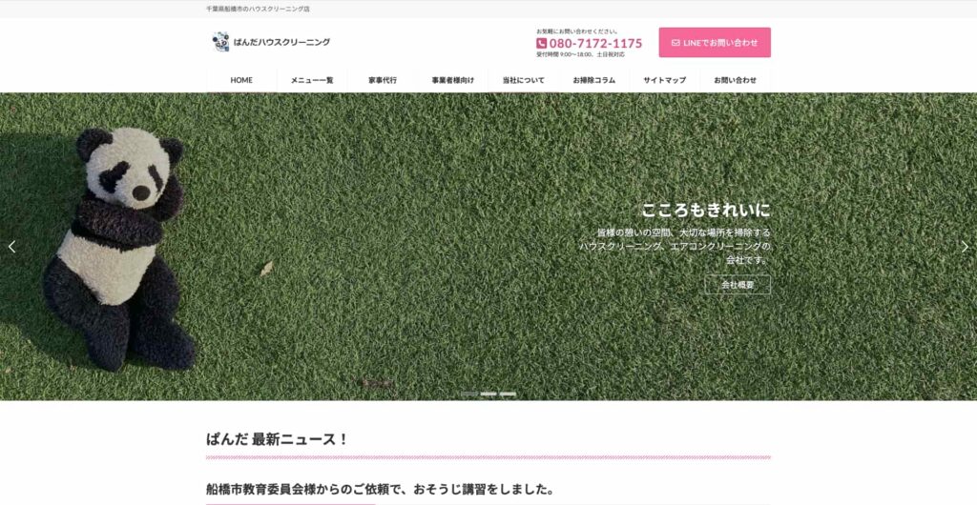The height and width of the screenshot is (505, 977).
Task: Click the phone number 080-7172-1175
Action: tap(595, 44)
